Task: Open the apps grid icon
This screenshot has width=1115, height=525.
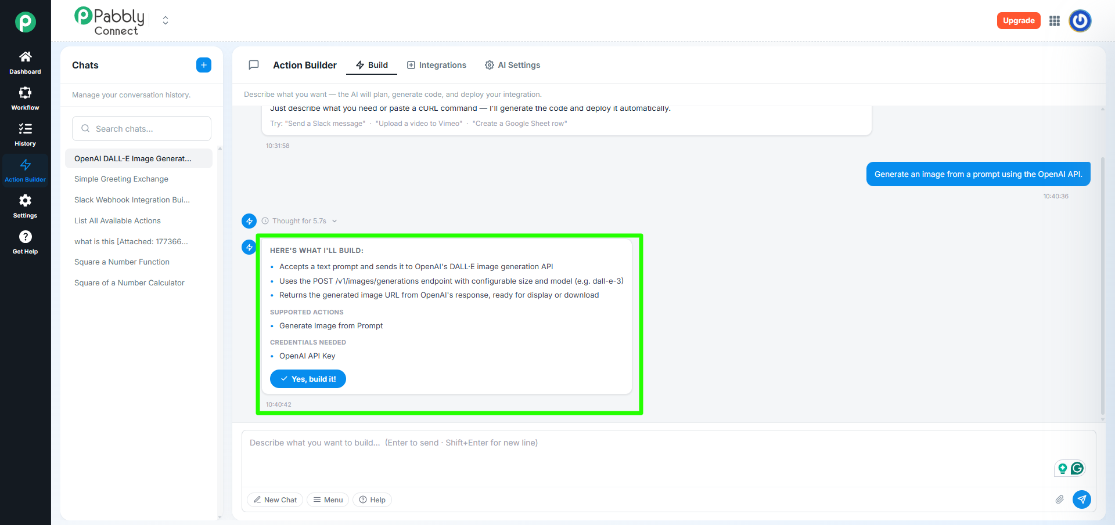Action: tap(1055, 21)
